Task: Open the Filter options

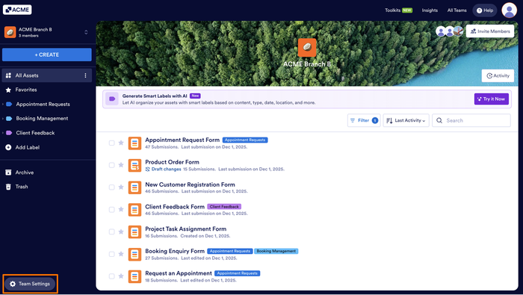Action: tap(364, 120)
